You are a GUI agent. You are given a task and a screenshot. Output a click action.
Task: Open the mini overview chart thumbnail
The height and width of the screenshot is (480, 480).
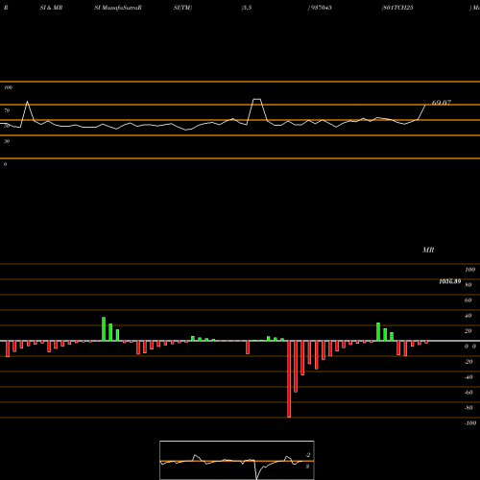pyautogui.click(x=237, y=460)
